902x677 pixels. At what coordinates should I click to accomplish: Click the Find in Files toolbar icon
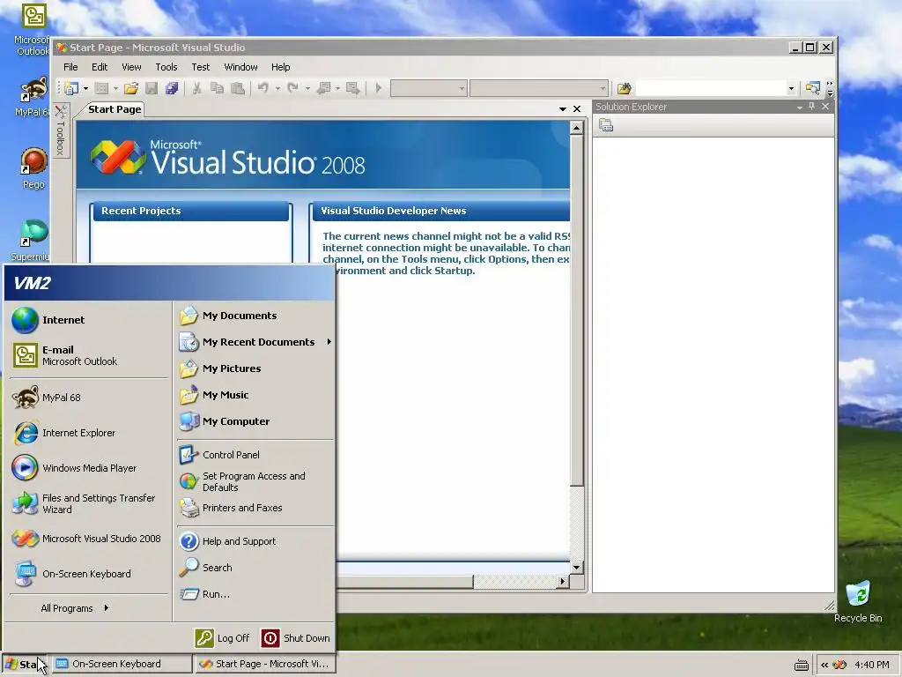point(625,88)
